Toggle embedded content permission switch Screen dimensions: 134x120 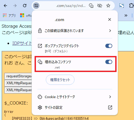click(109, 62)
